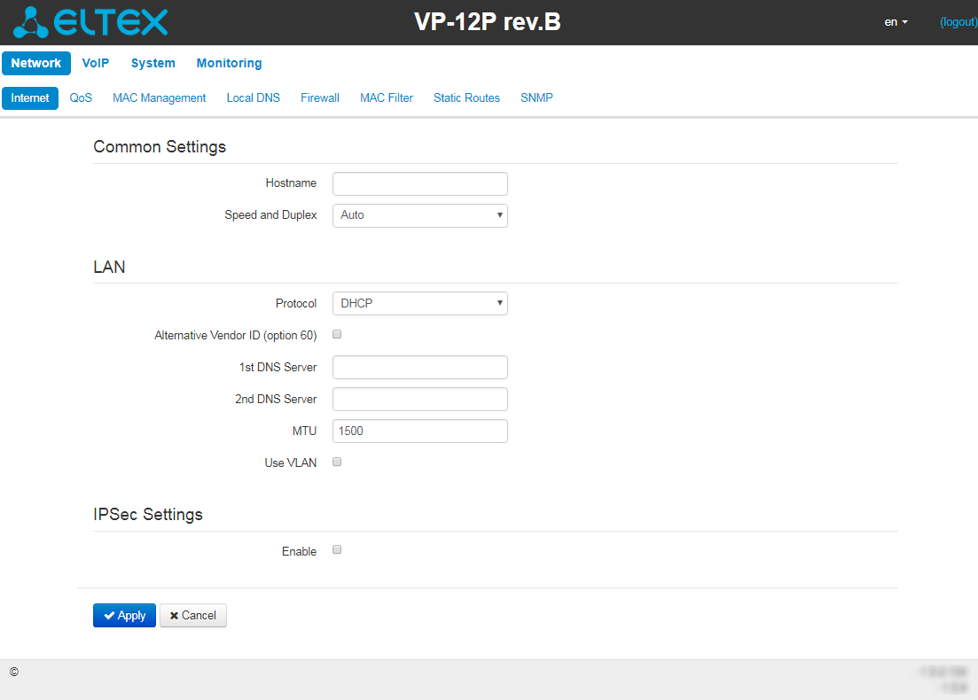978x700 pixels.
Task: Switch to the VoIP menu
Action: point(95,64)
